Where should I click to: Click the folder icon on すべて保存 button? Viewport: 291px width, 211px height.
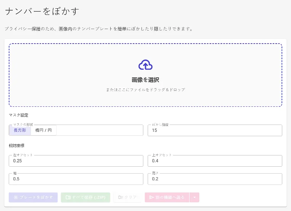(x=68, y=197)
